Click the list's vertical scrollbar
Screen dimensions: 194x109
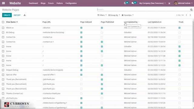tap(193, 62)
